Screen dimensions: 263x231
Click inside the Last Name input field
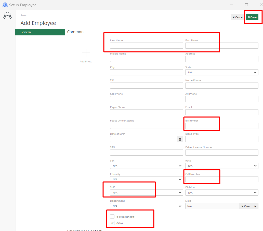pyautogui.click(x=147, y=46)
